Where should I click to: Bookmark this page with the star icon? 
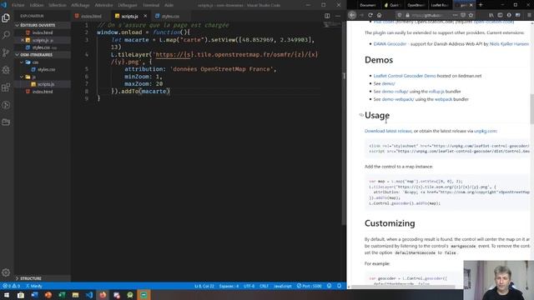[x=471, y=15]
